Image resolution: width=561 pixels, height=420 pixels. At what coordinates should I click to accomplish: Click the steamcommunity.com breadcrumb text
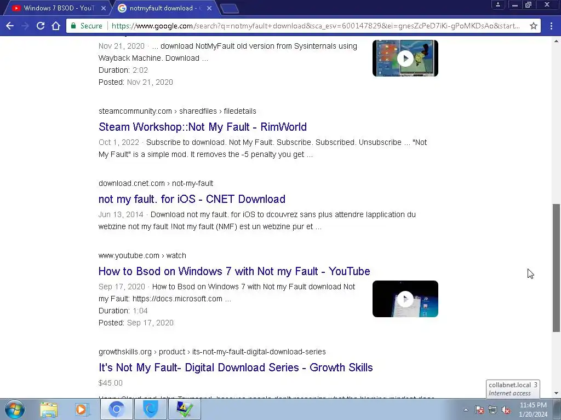pos(177,111)
